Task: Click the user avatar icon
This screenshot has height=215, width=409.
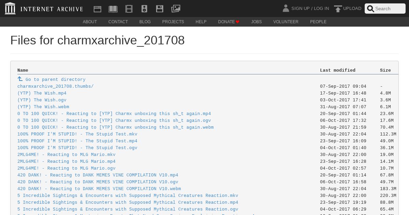Action: (286, 8)
